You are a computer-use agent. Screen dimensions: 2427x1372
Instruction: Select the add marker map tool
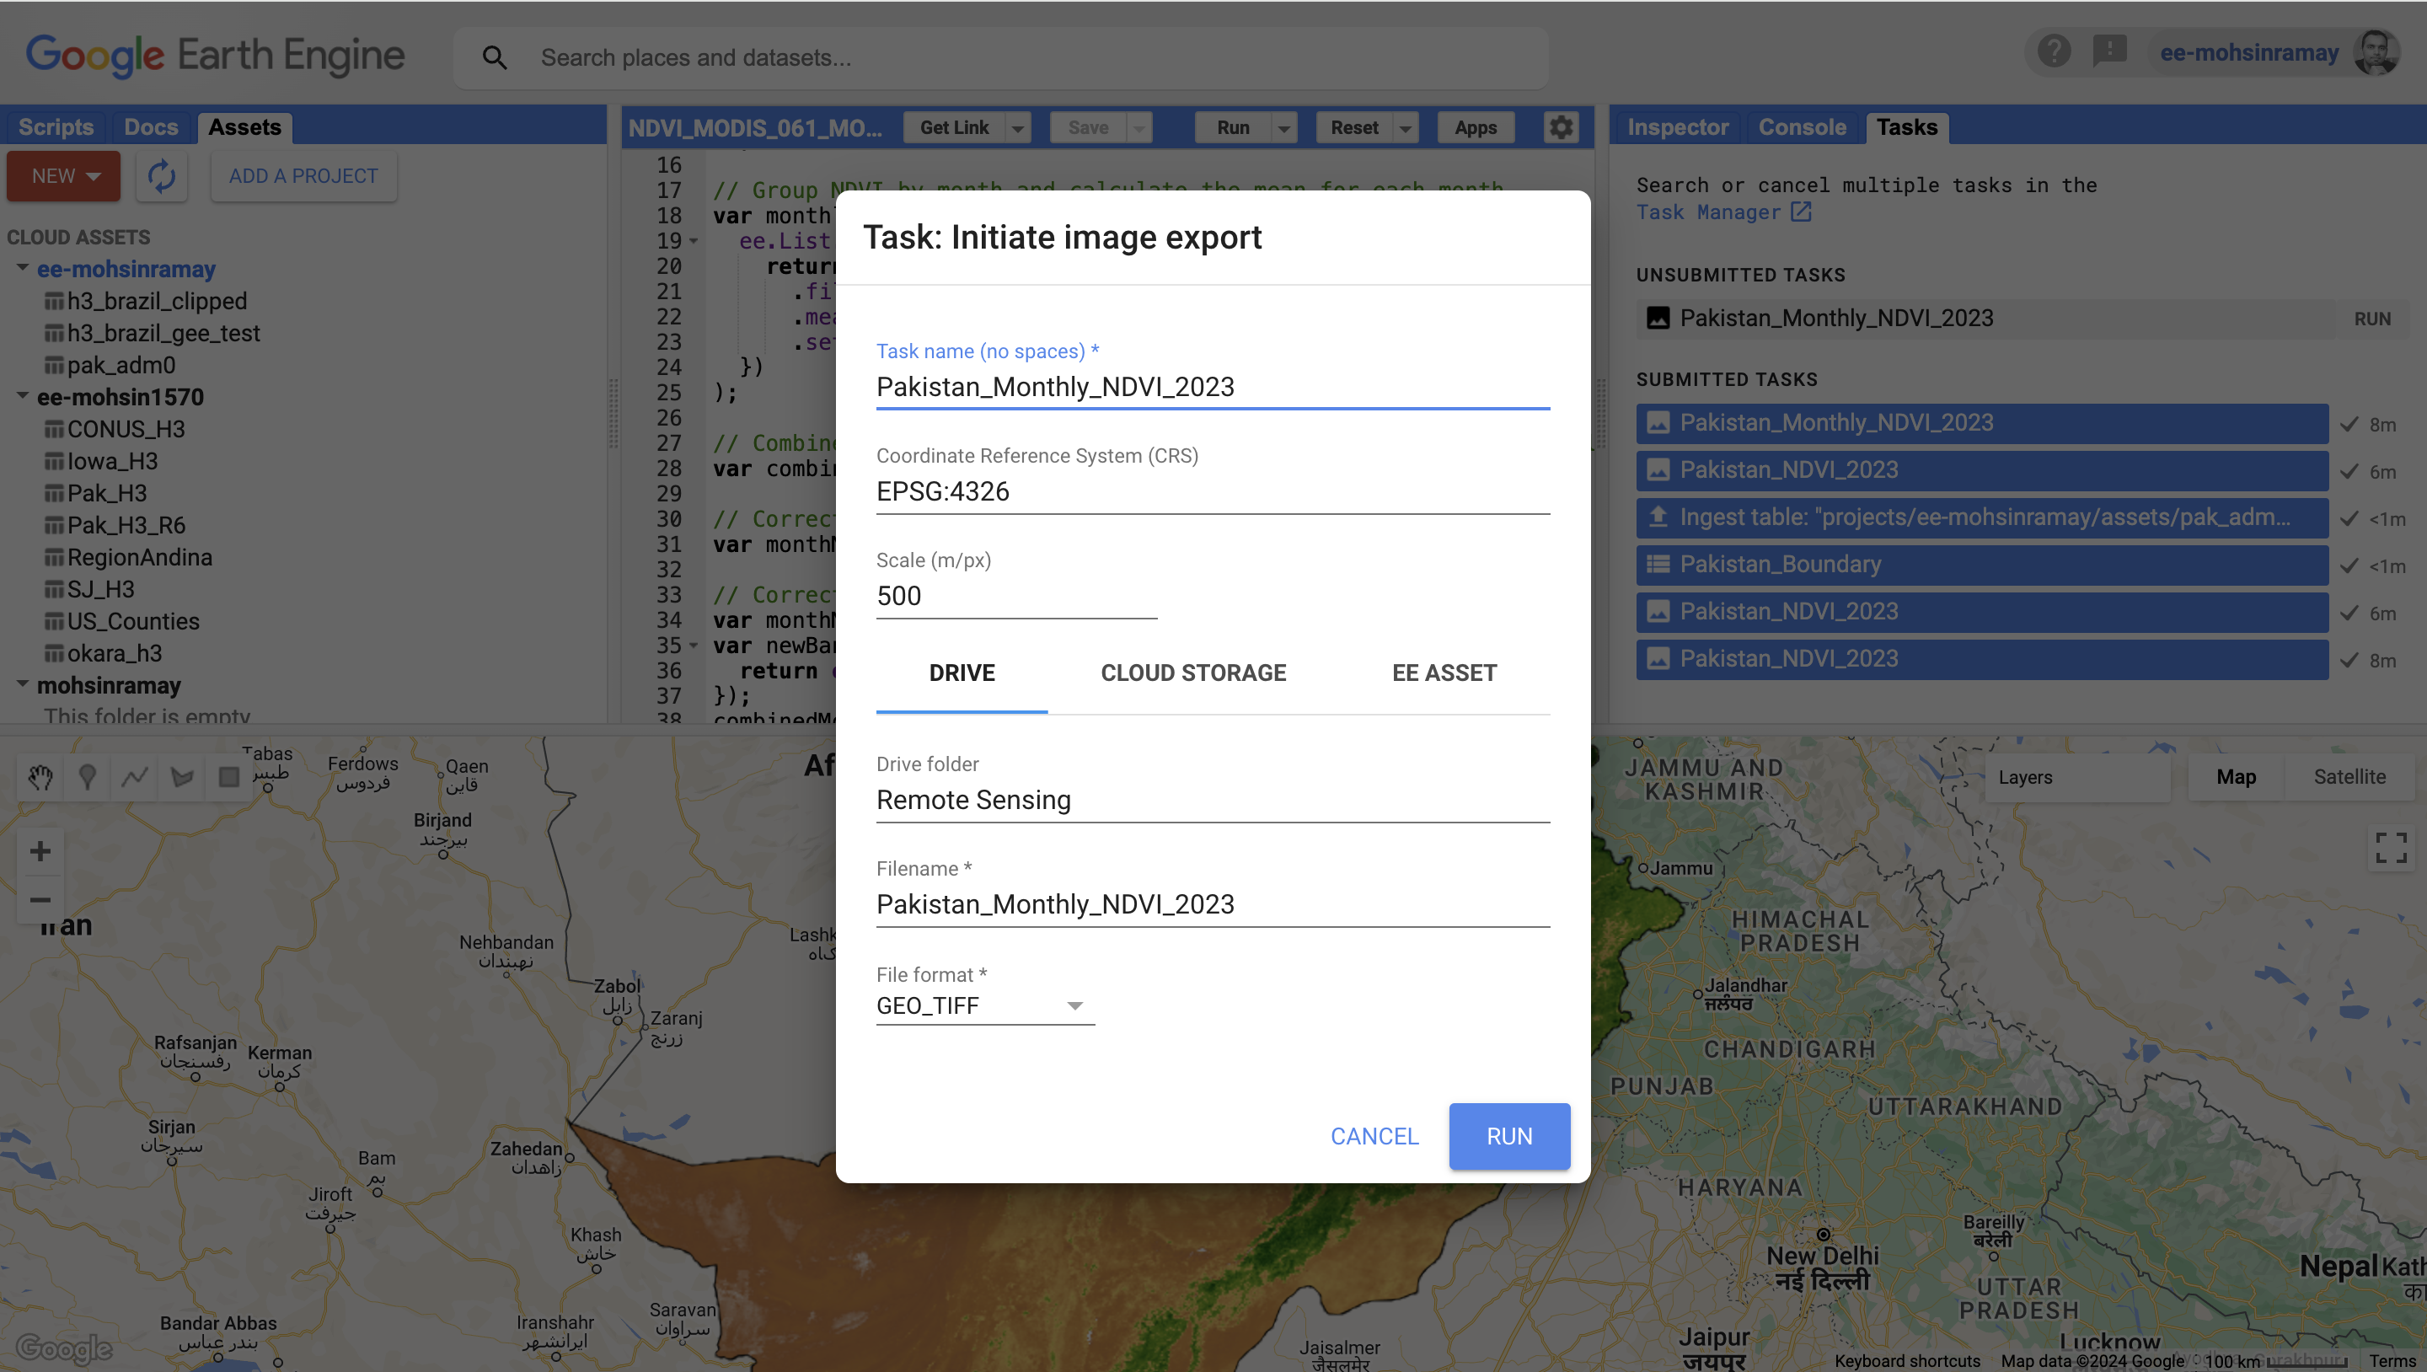pos(87,776)
